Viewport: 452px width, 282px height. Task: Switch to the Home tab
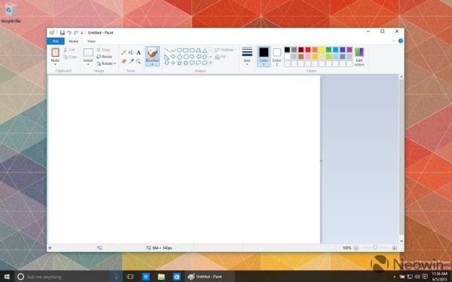[74, 41]
